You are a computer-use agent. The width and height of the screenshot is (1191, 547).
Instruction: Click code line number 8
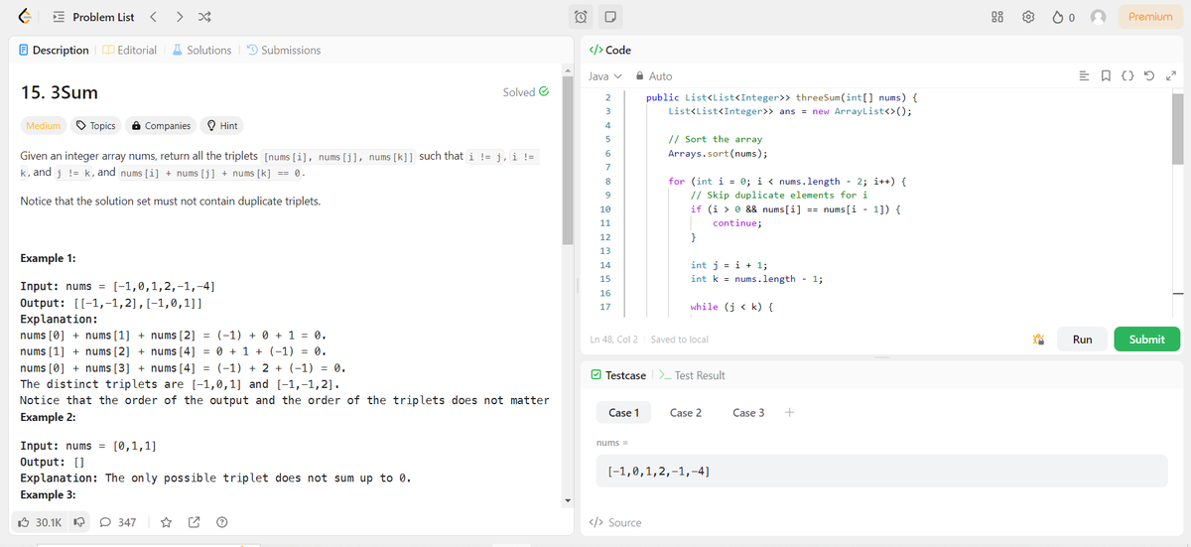point(606,182)
